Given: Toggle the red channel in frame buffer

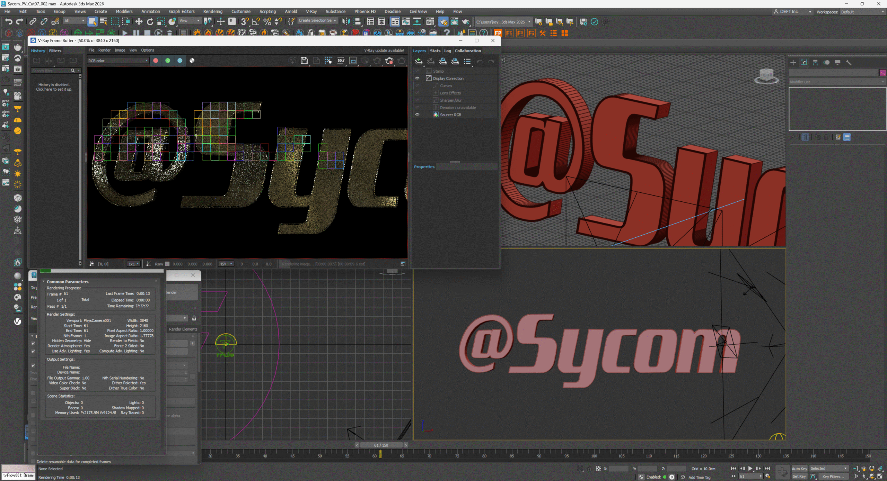Looking at the screenshot, I should (x=156, y=61).
